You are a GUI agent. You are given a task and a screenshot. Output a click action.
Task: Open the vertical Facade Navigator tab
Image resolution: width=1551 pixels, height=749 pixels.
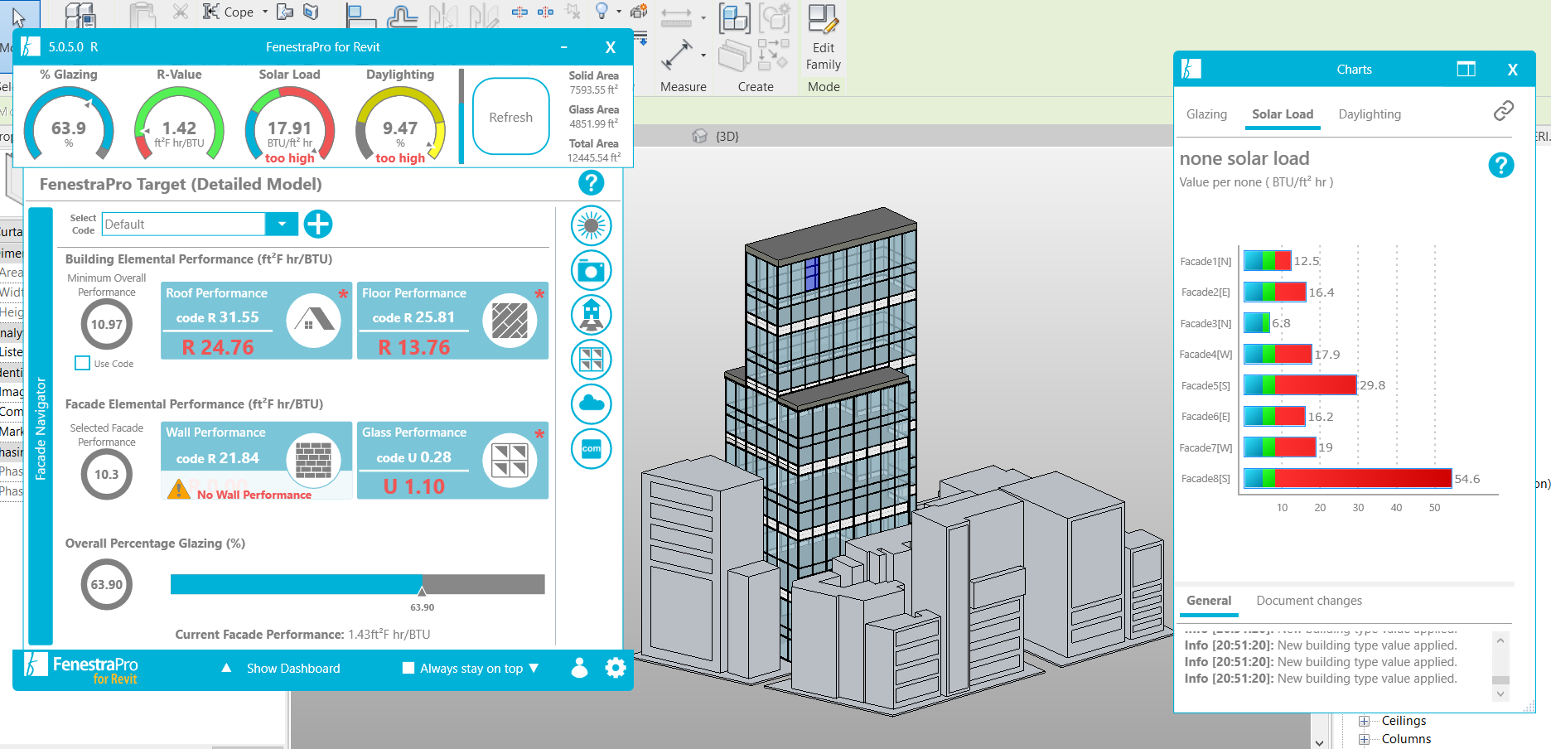[x=41, y=427]
